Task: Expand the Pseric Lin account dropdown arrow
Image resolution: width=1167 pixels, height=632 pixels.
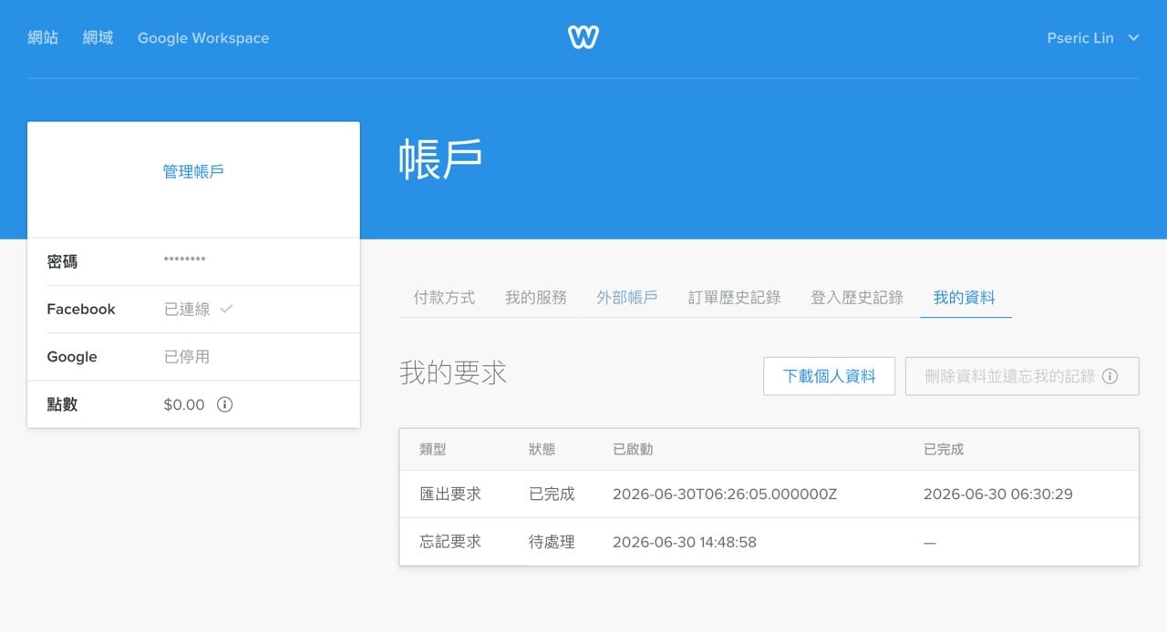Action: pos(1133,38)
